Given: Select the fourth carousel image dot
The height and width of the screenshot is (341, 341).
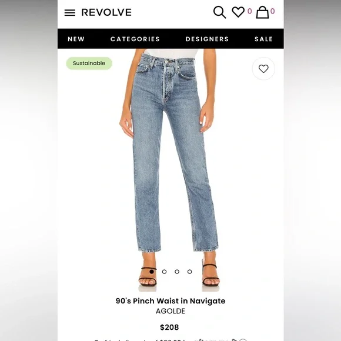Looking at the screenshot, I should (190, 272).
